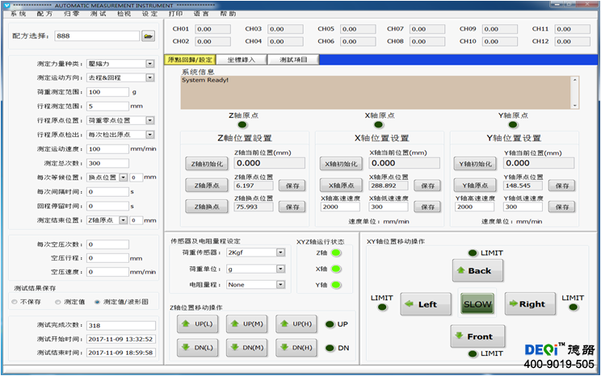Select 测定值/波形图 result save option

pyautogui.click(x=97, y=302)
